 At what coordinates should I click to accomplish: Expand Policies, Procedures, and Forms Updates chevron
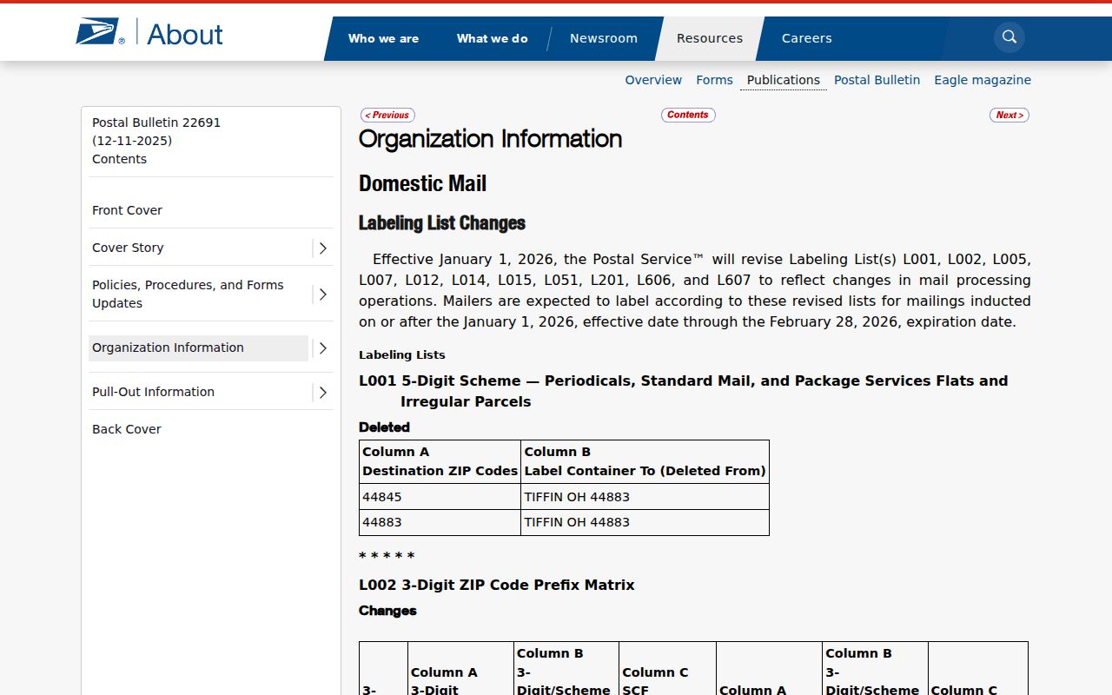[x=322, y=295]
